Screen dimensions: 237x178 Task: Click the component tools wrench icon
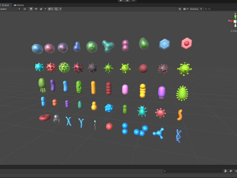(180, 9)
